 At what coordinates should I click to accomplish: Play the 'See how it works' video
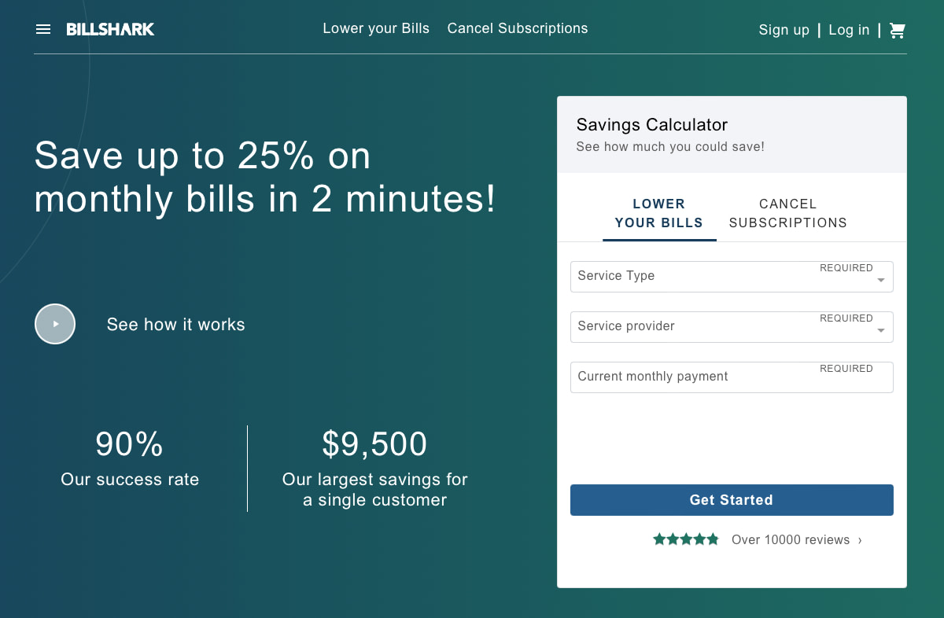tap(55, 323)
